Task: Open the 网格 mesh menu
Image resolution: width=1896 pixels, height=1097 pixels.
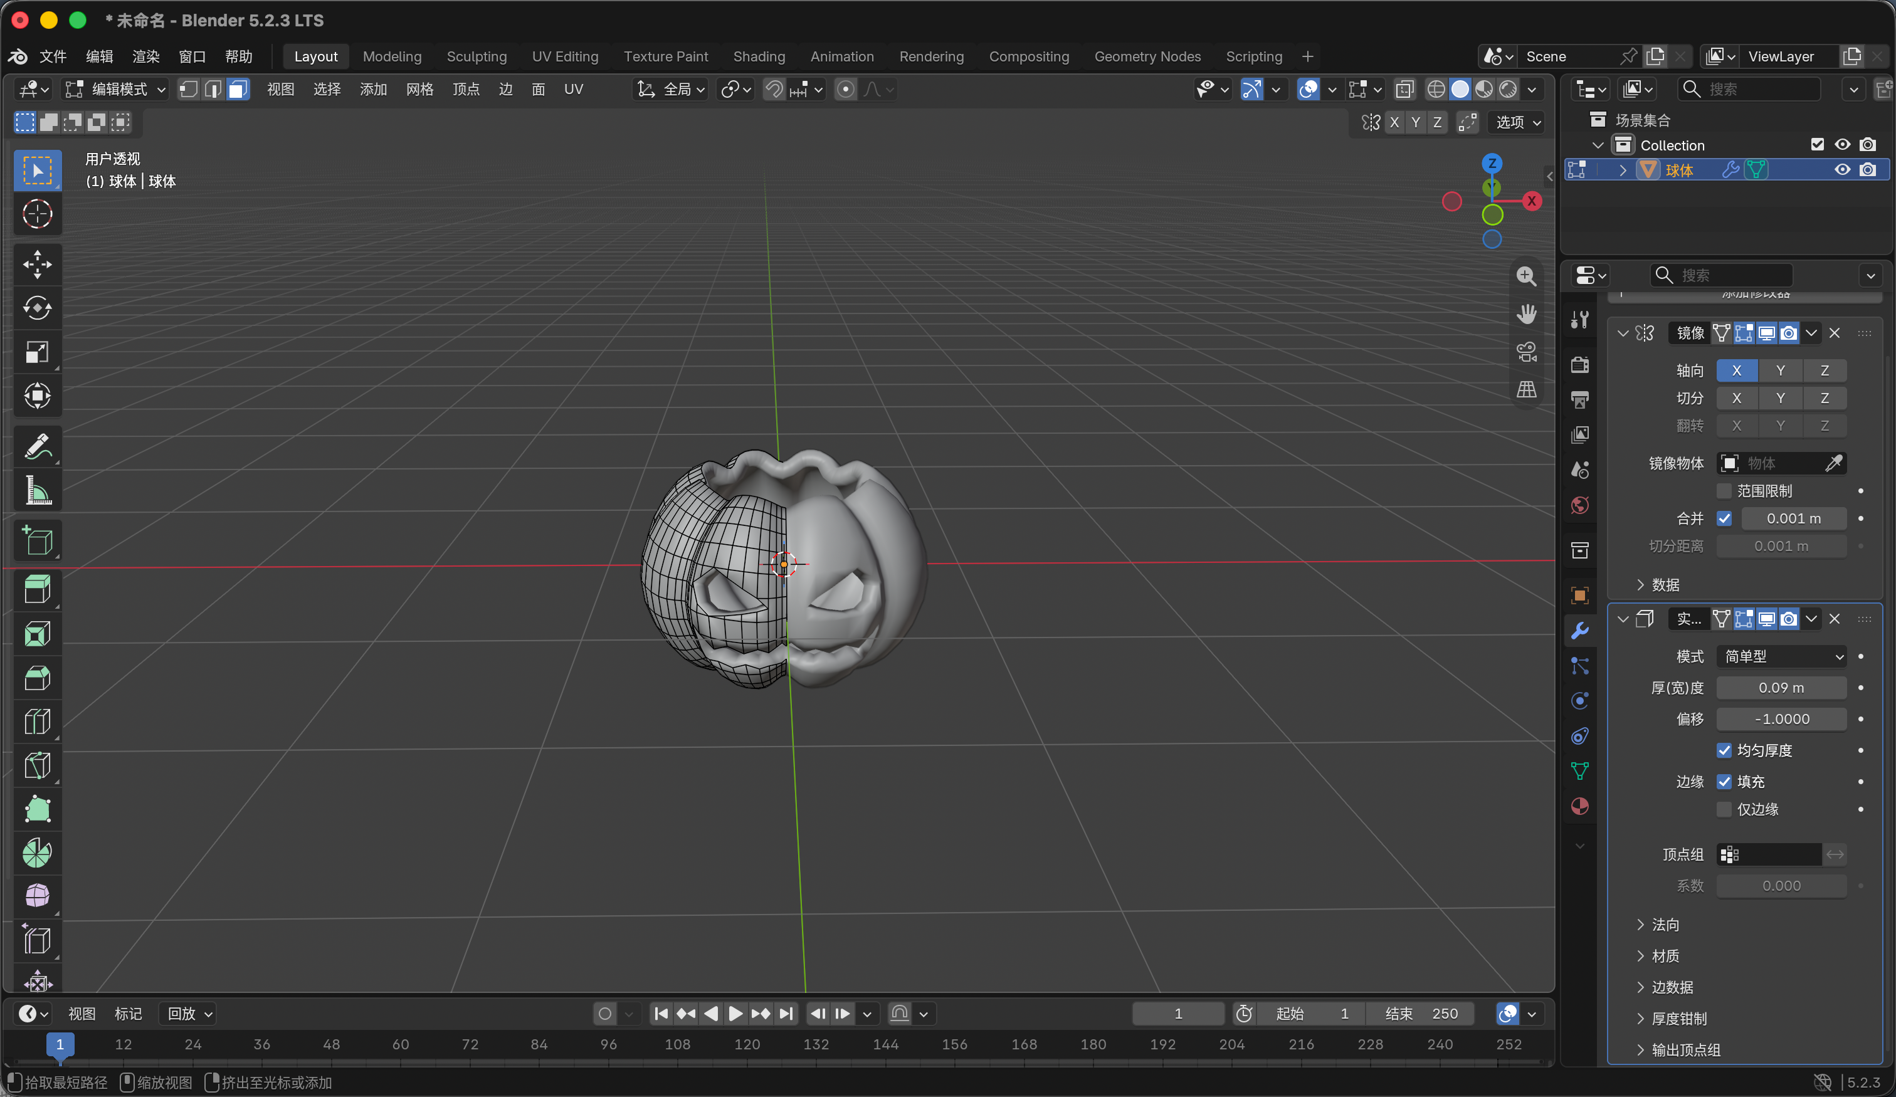Action: tap(419, 90)
